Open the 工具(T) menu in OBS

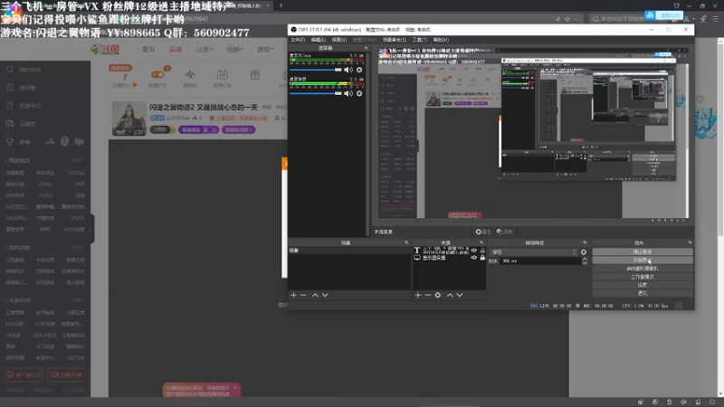[419, 40]
